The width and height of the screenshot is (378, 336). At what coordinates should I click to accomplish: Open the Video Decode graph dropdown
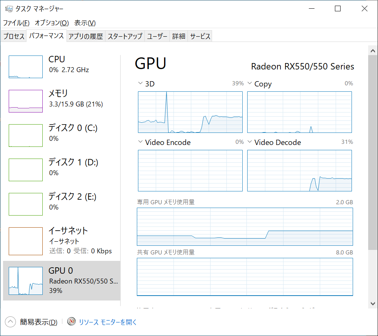coord(250,142)
